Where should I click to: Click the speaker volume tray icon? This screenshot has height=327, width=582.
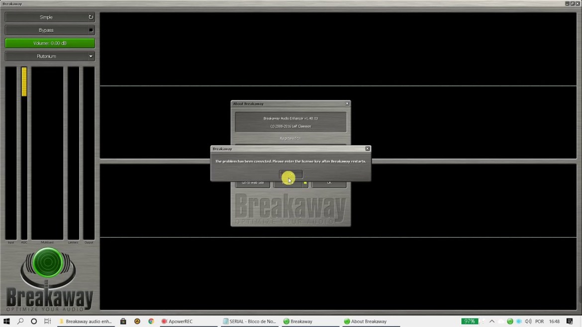click(528, 322)
